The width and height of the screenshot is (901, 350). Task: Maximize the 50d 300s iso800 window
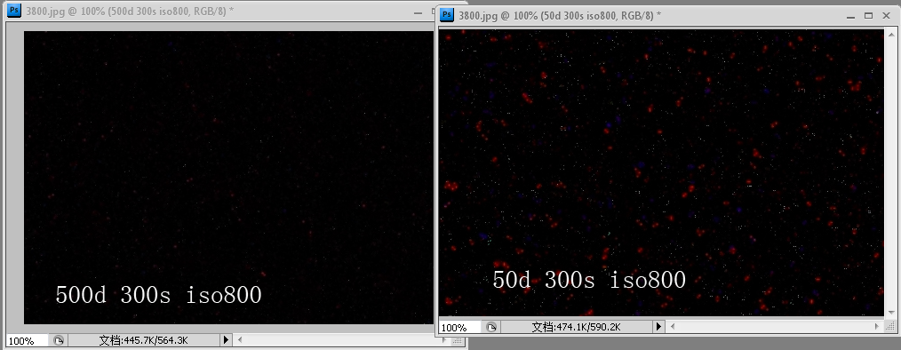pyautogui.click(x=869, y=16)
